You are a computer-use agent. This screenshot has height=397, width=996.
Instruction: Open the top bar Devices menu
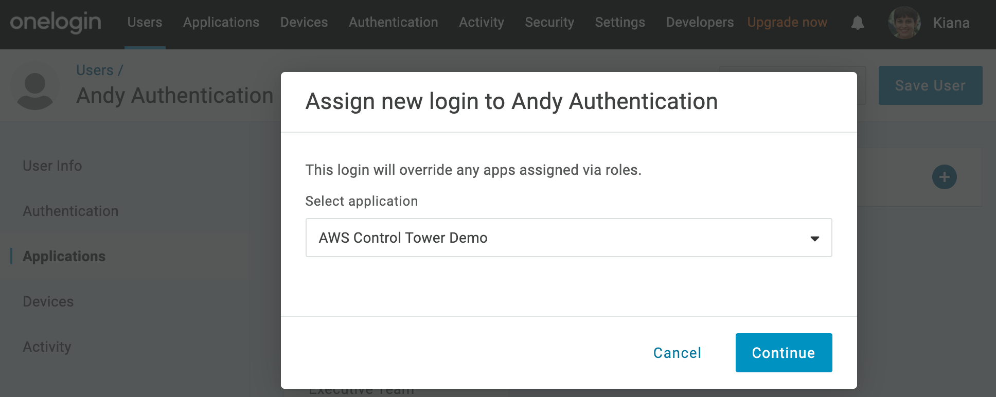pos(304,23)
